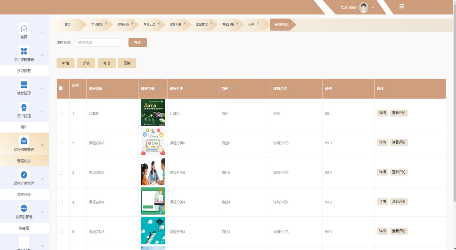The image size is (456, 250).
Task: Open 详情 for the 课程名称3 row
Action: click(383, 231)
